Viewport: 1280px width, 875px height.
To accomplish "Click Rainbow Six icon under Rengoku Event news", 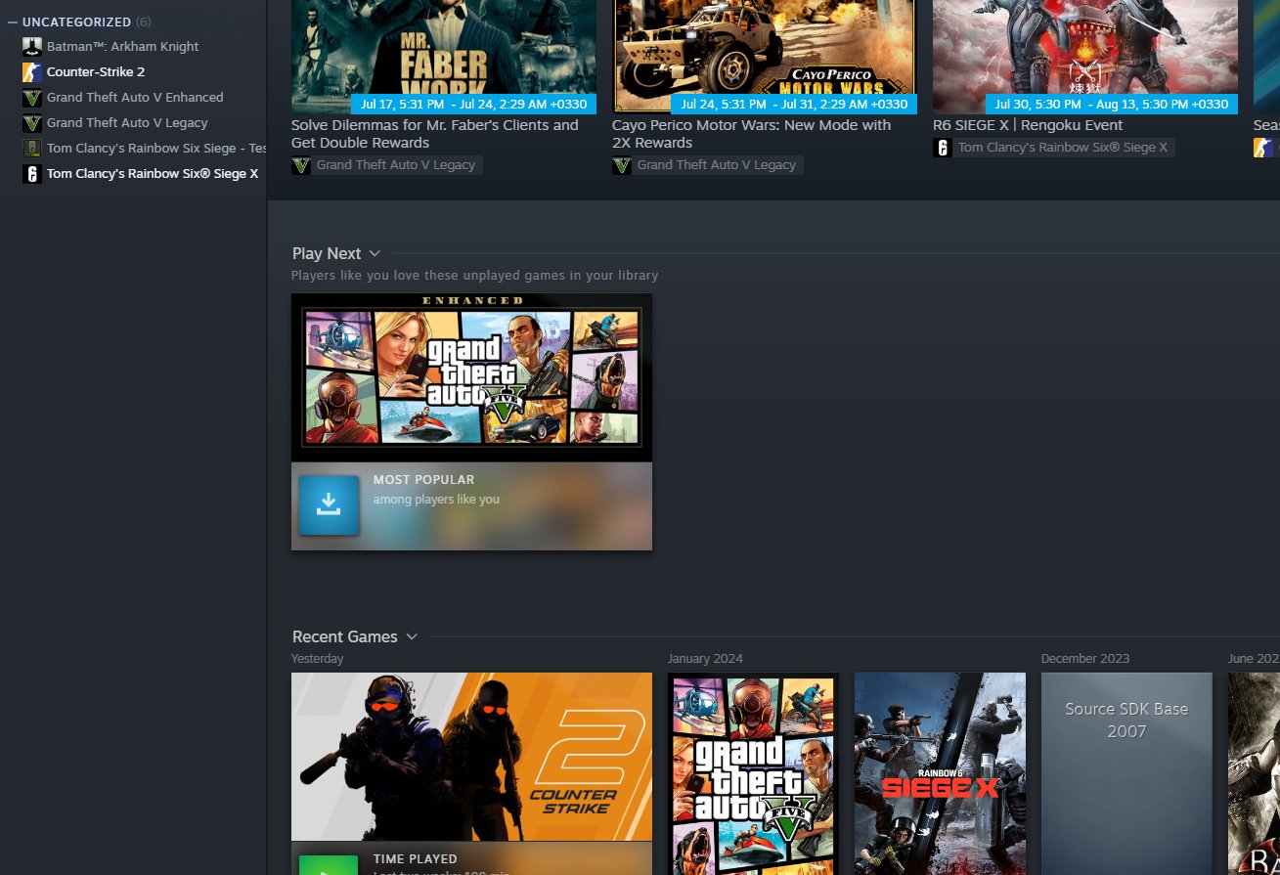I will pos(943,148).
